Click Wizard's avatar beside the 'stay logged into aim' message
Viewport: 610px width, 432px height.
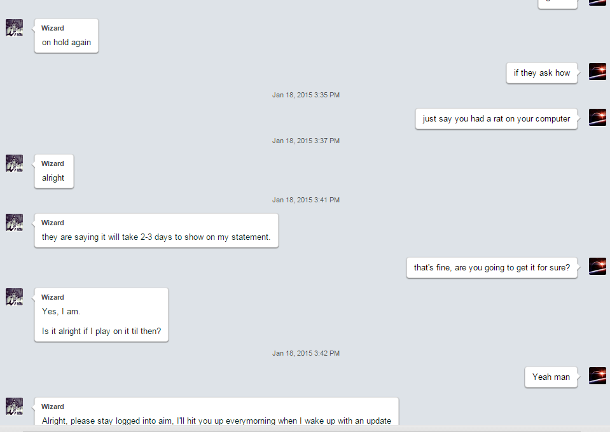[x=15, y=406]
